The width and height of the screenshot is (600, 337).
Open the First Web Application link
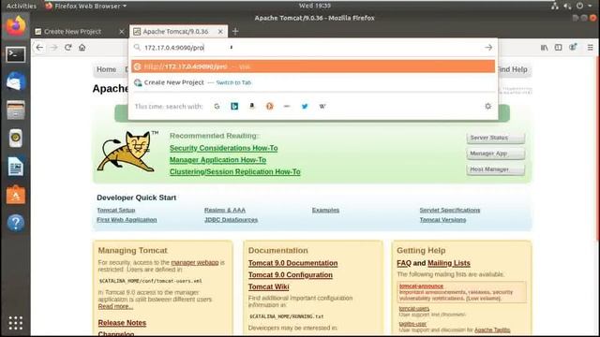127,220
